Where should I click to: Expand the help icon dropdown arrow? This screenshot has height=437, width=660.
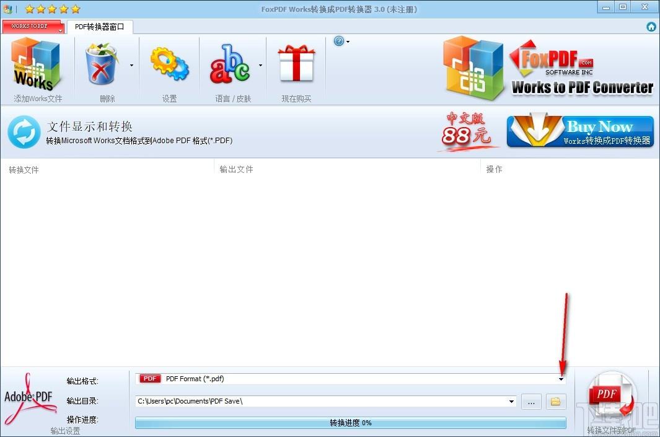click(x=348, y=42)
